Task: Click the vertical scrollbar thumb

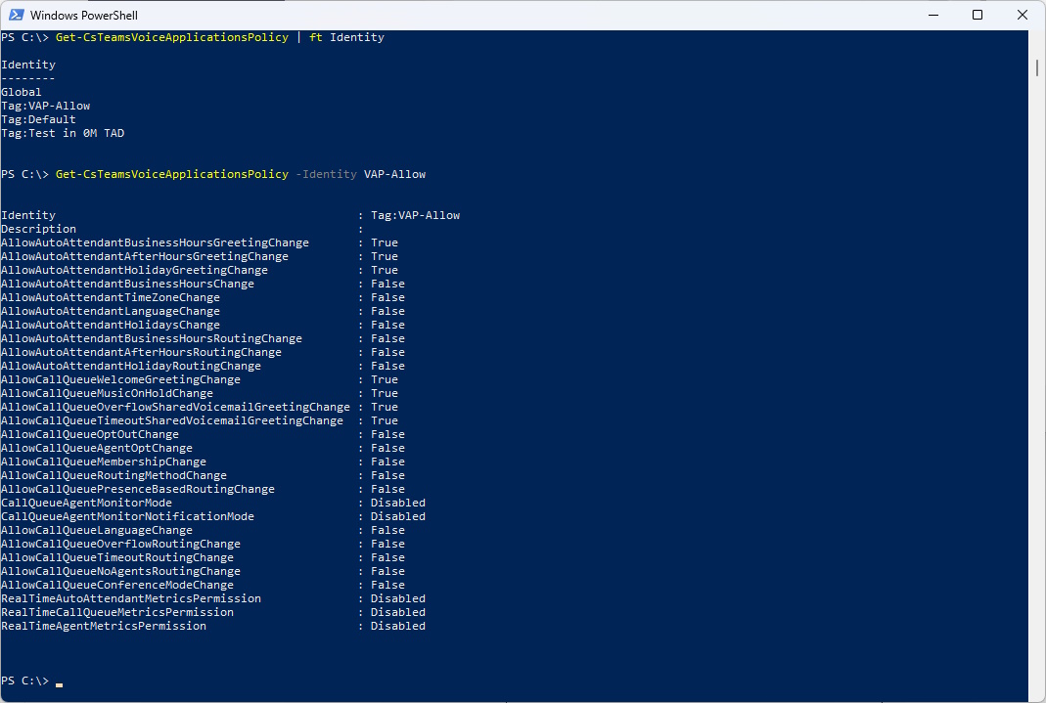Action: (x=1036, y=67)
